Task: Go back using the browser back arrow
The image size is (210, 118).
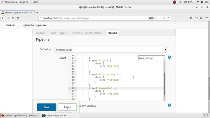Action: 3,18
